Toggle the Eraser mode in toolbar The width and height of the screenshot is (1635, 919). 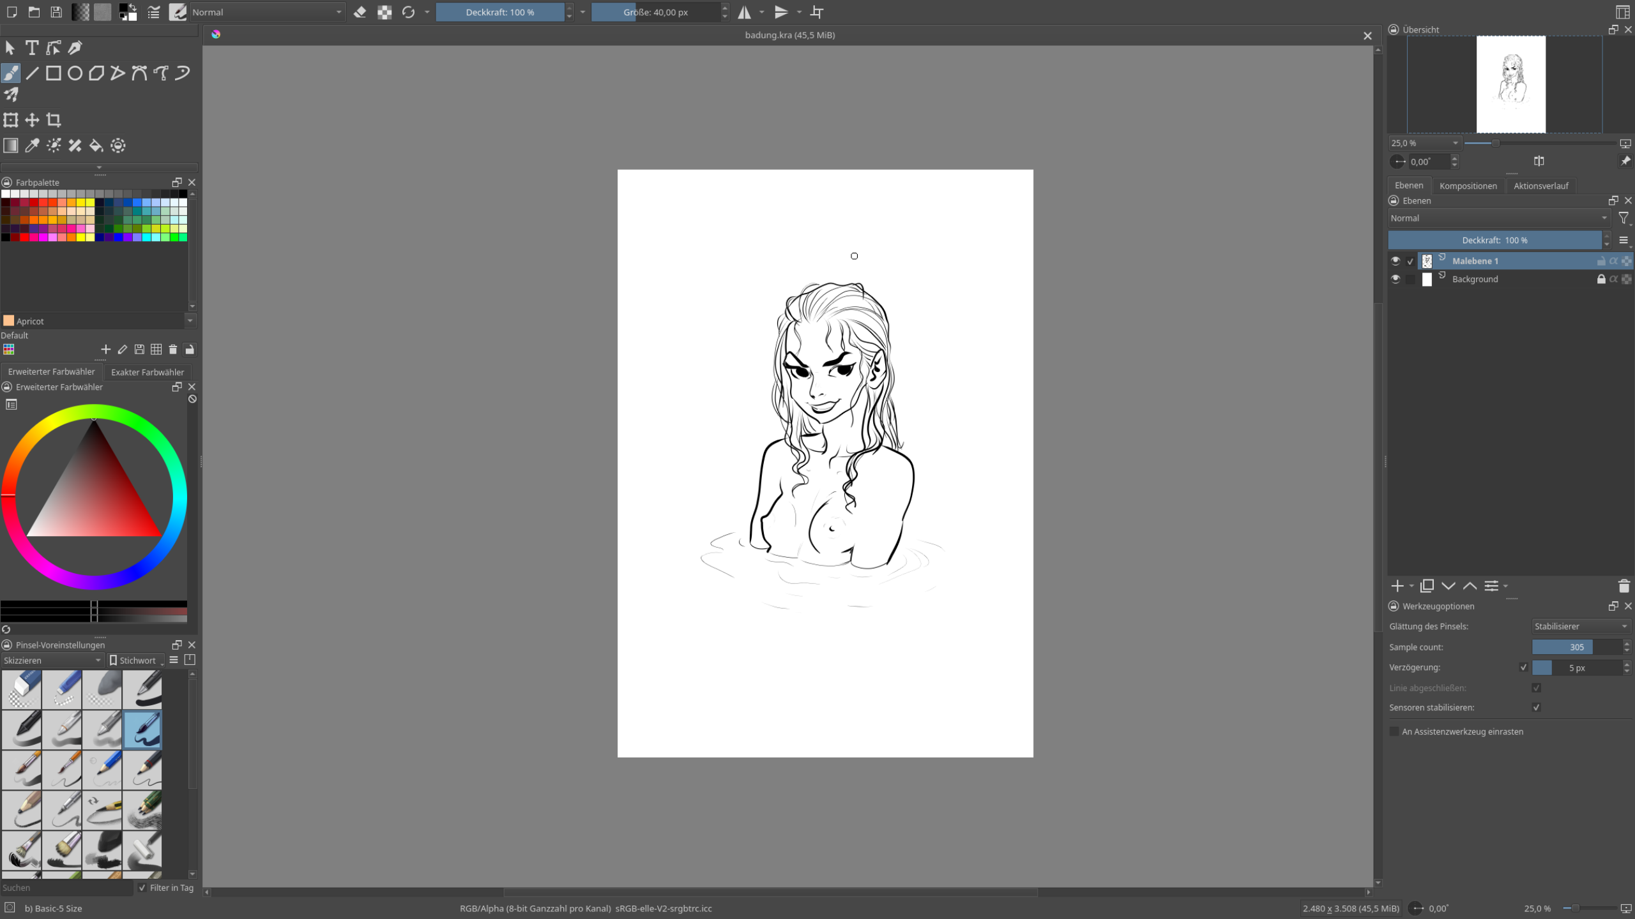tap(360, 12)
